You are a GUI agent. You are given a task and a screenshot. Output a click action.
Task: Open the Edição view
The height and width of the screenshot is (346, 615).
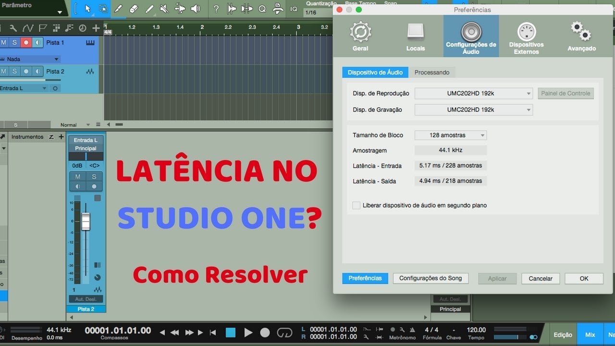pyautogui.click(x=563, y=335)
